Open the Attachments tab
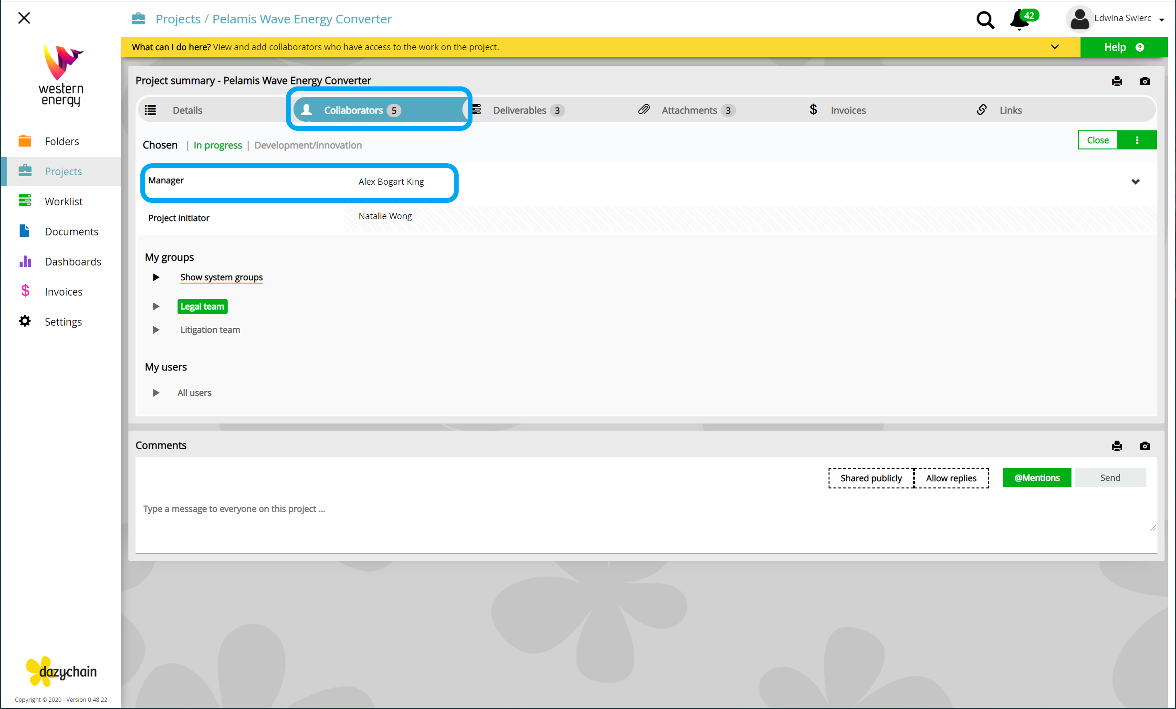The image size is (1176, 709). 689,110
